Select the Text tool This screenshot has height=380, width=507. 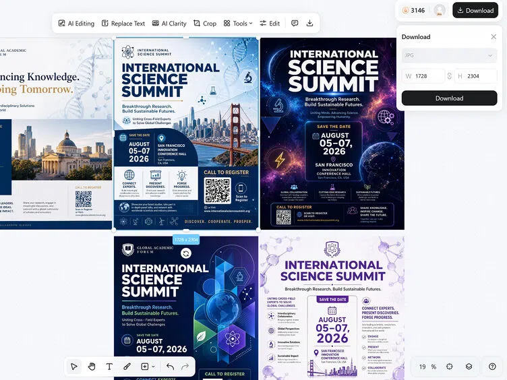tap(109, 367)
